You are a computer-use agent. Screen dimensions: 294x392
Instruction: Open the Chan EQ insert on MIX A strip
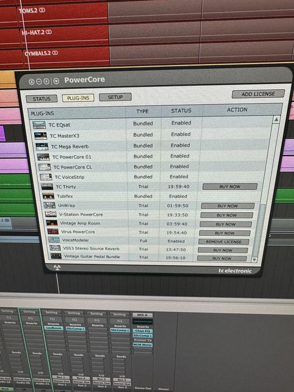(142, 331)
